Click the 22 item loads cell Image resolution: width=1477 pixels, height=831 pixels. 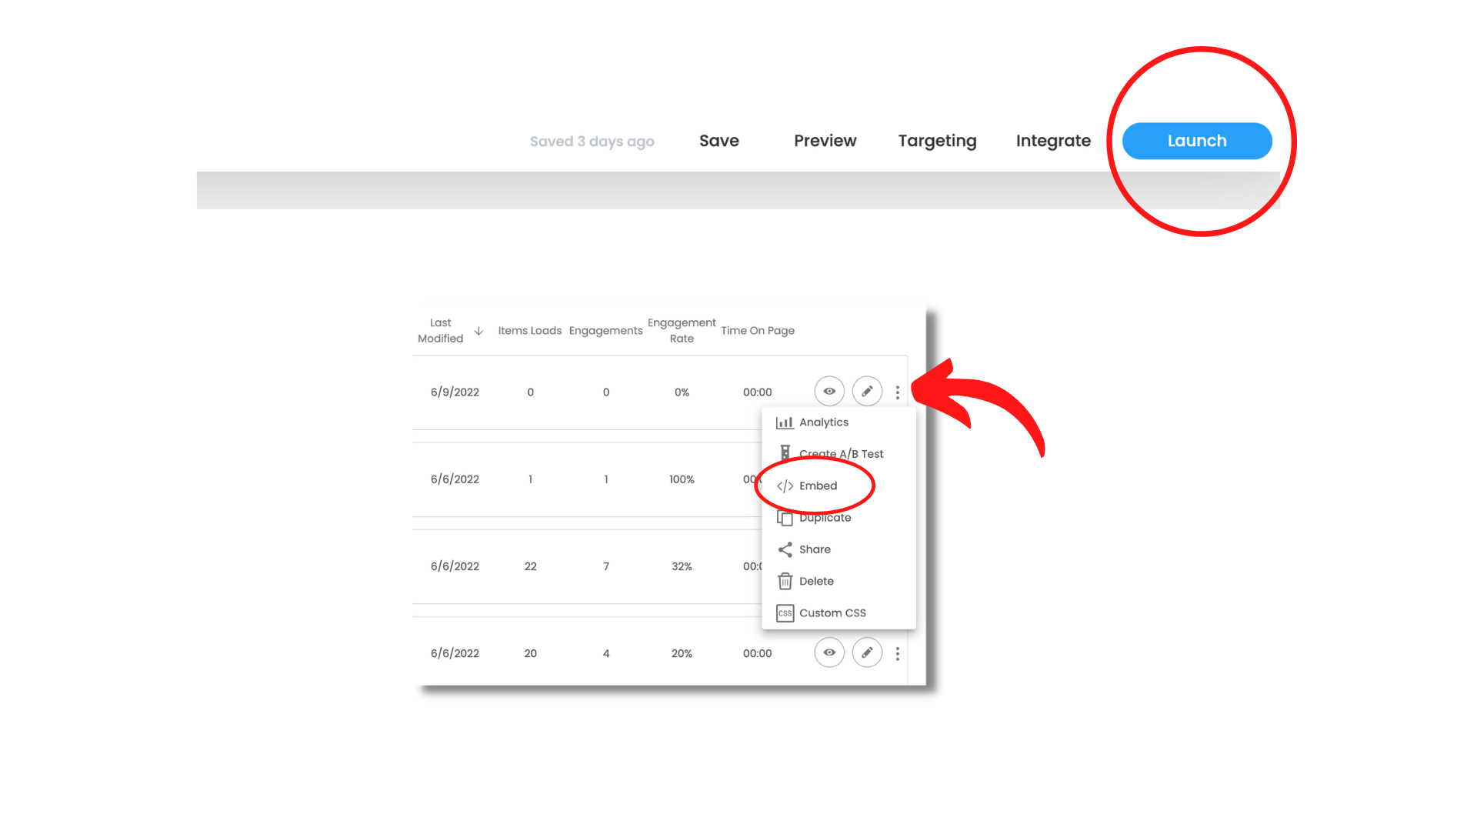tap(531, 566)
